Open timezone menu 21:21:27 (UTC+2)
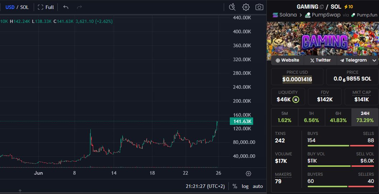379x194 pixels. (205, 186)
